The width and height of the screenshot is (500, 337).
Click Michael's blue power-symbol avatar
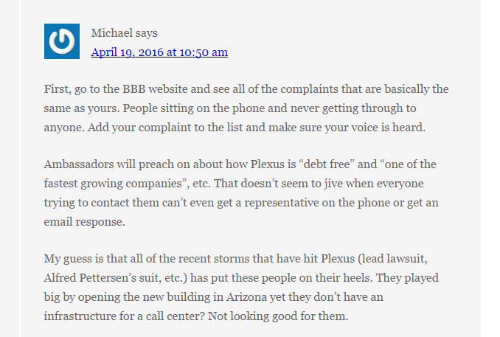tap(62, 41)
